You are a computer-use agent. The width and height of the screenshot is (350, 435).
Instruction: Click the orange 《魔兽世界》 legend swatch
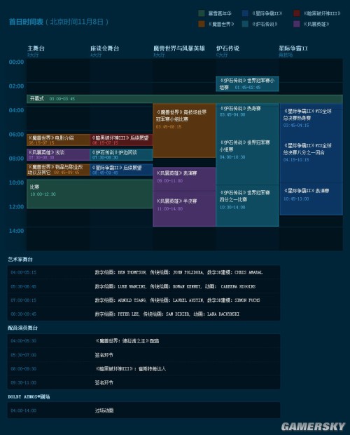[202, 24]
